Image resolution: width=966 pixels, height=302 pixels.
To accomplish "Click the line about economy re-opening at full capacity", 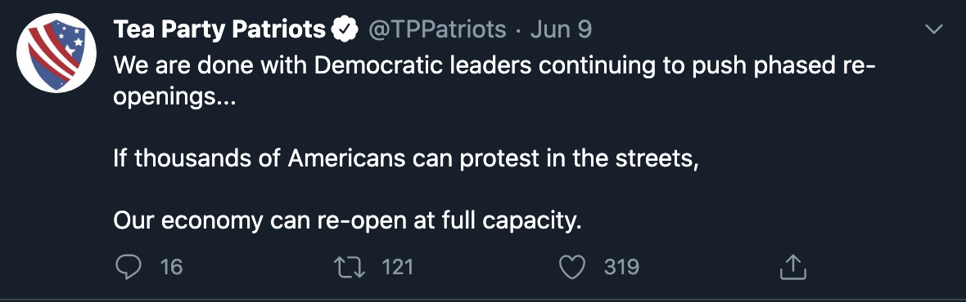I will point(347,221).
